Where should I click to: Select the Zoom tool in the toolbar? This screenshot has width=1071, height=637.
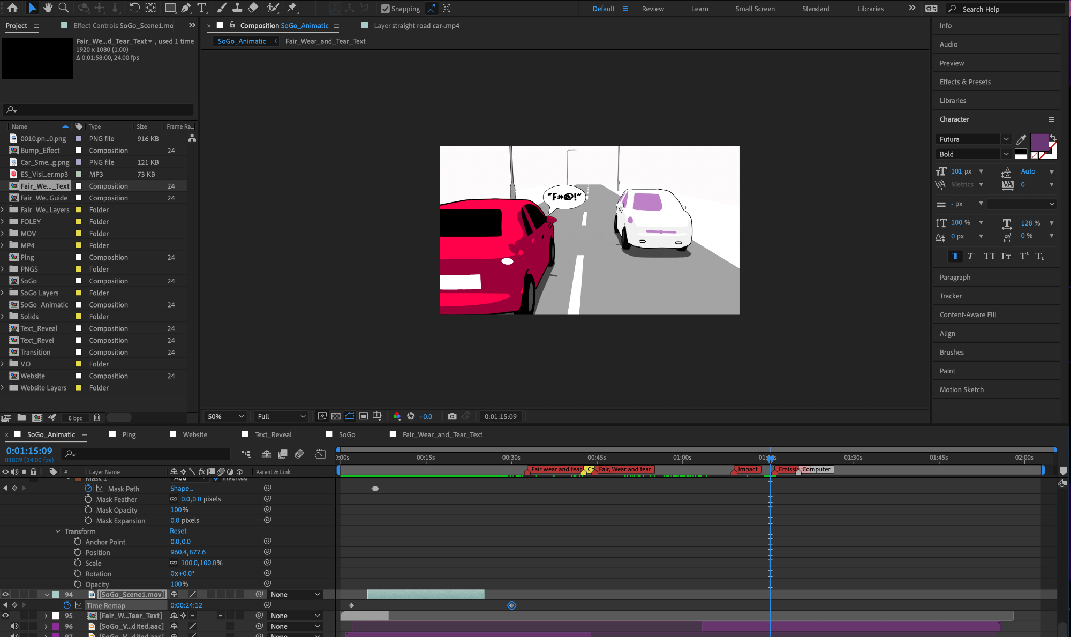coord(63,8)
